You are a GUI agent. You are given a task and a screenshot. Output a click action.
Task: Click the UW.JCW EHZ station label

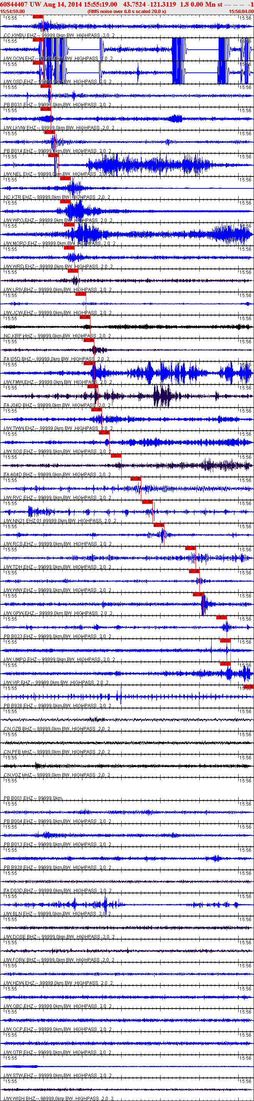coord(58,313)
